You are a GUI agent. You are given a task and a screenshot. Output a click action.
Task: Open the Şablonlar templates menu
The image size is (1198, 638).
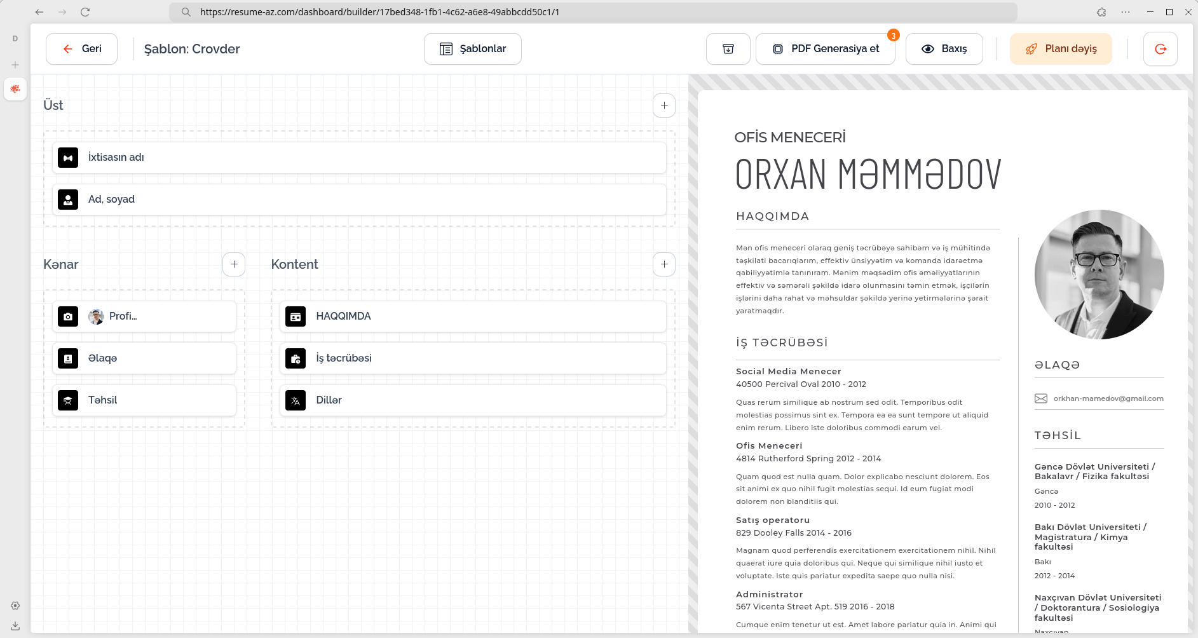[473, 49]
